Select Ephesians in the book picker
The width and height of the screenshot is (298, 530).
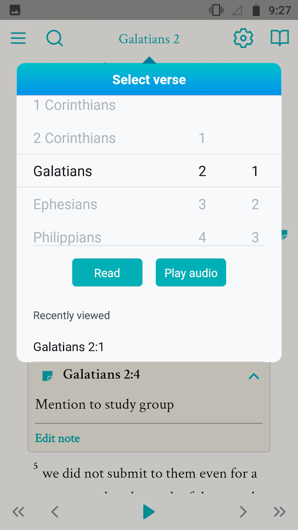tap(65, 204)
